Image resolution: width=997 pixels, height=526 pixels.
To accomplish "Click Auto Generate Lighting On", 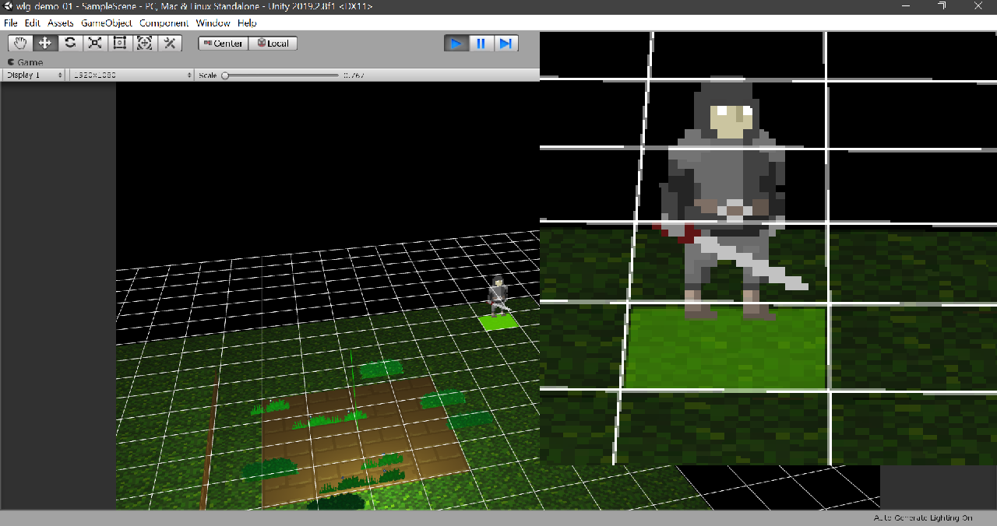I will coord(922,517).
